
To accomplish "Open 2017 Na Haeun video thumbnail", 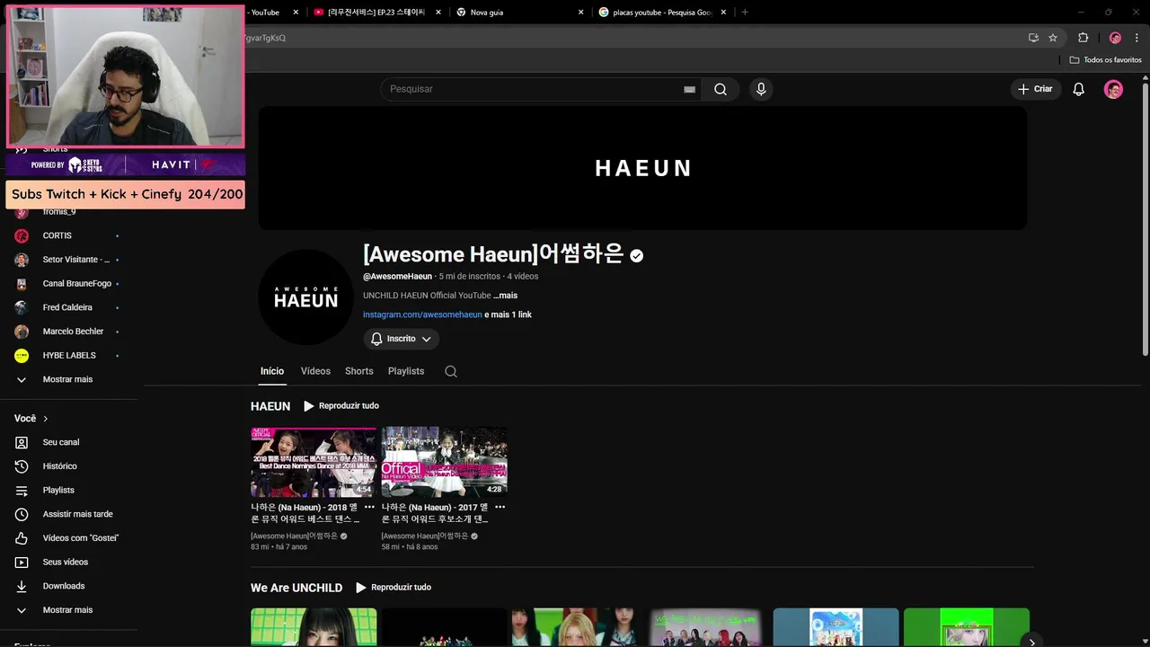I will 444,462.
